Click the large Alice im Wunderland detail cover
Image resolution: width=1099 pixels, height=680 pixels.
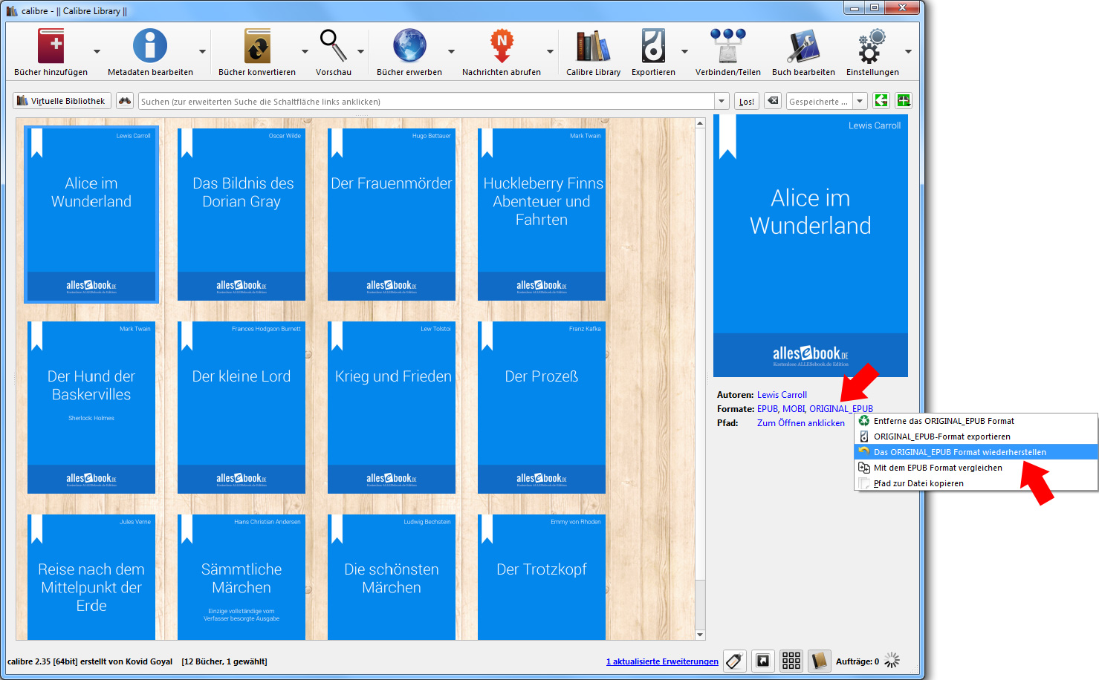click(x=811, y=246)
